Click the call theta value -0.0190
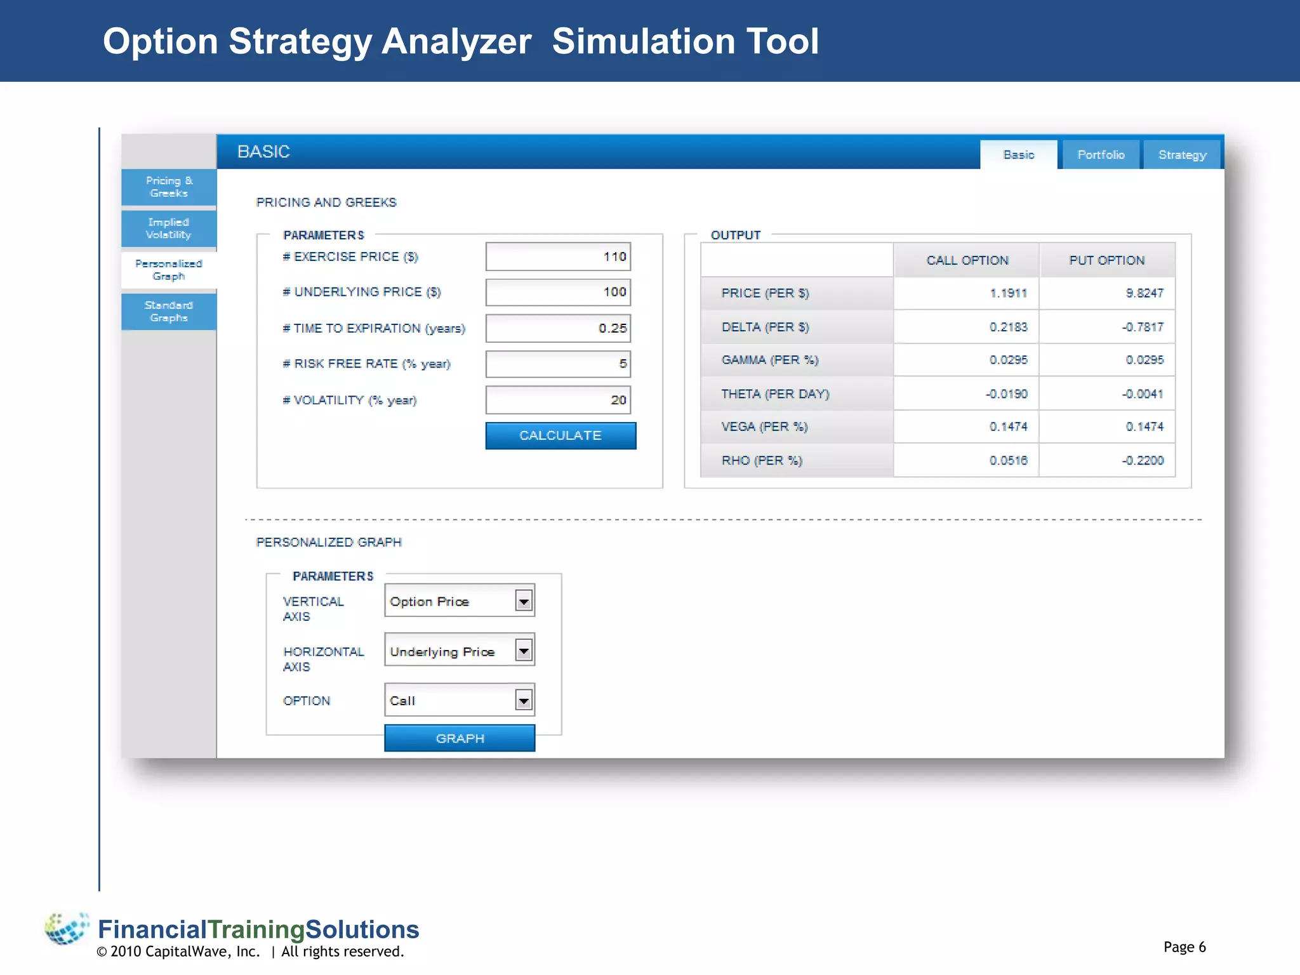 click(x=1007, y=394)
